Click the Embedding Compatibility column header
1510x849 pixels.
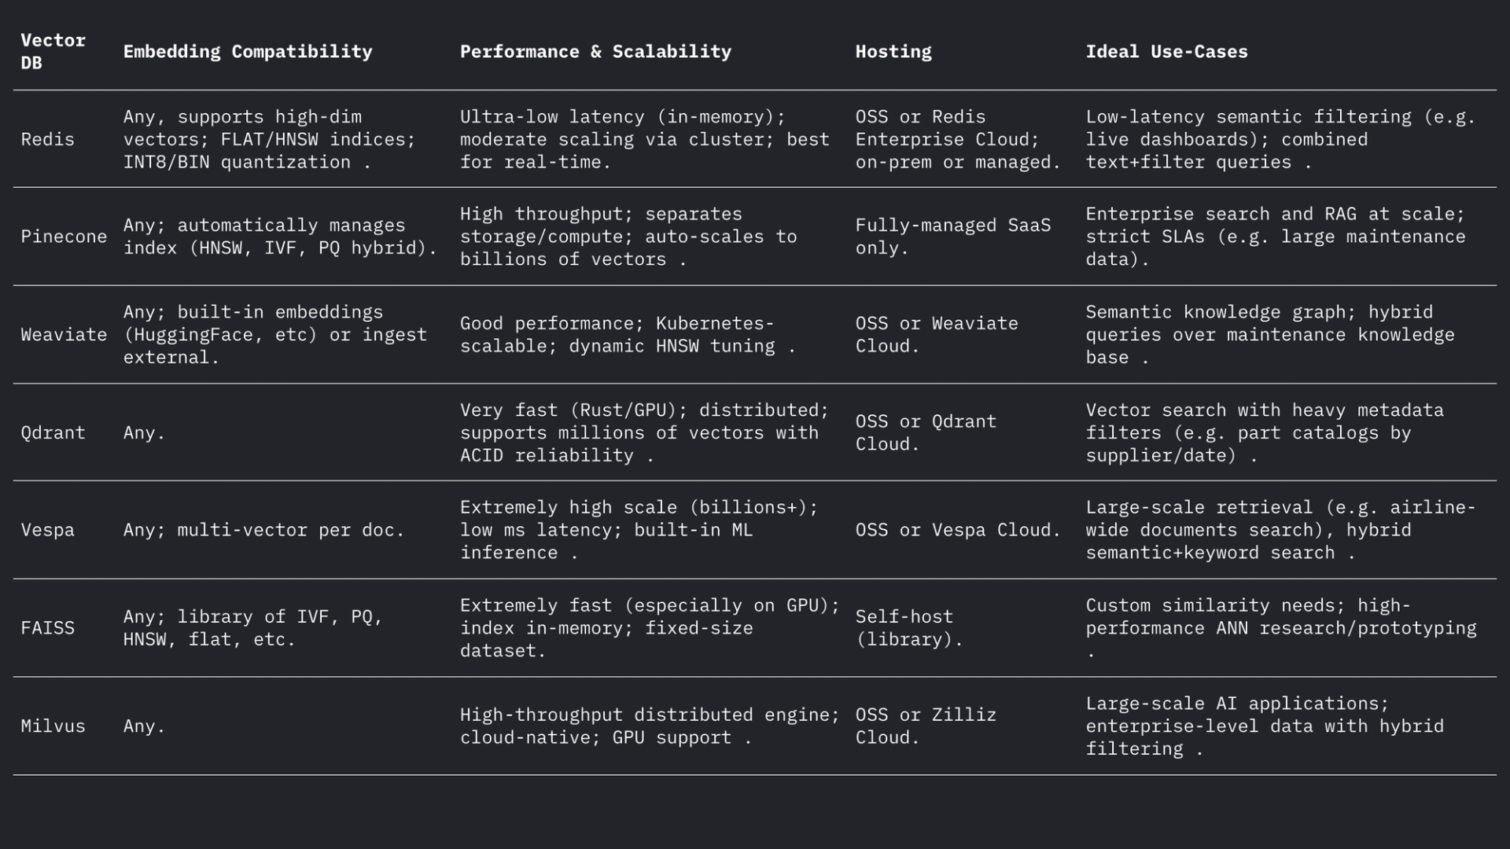247,52
